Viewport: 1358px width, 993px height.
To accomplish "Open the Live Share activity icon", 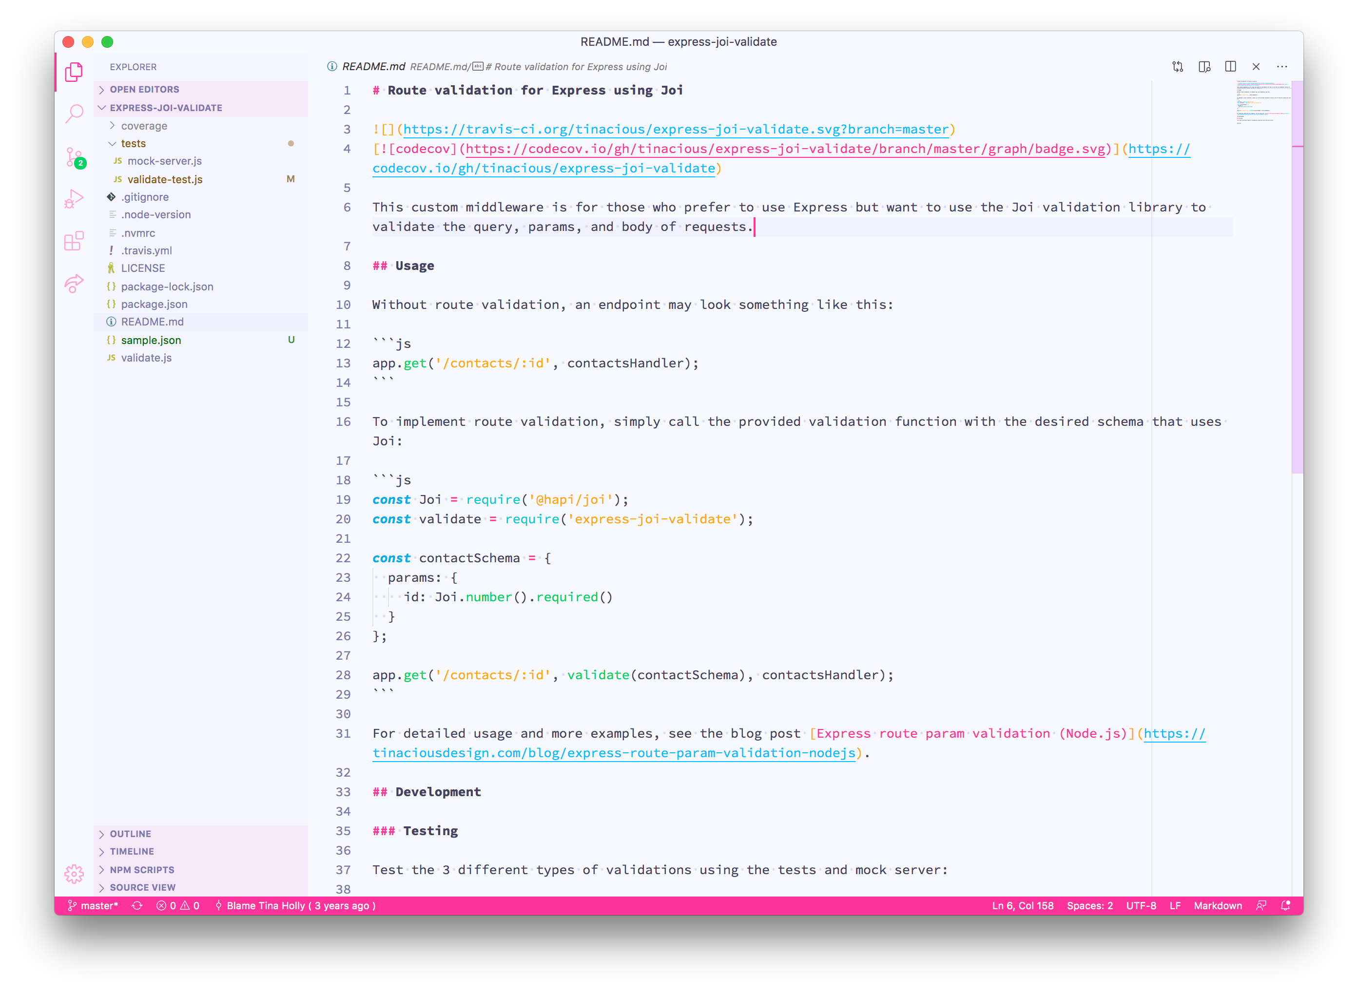I will pyautogui.click(x=74, y=283).
